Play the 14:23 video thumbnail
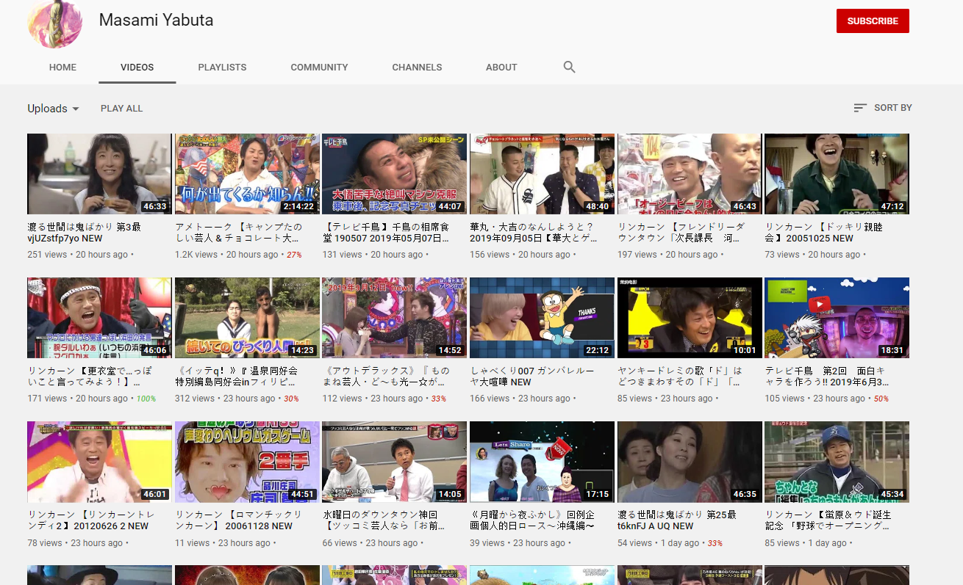The image size is (963, 585). 247,318
